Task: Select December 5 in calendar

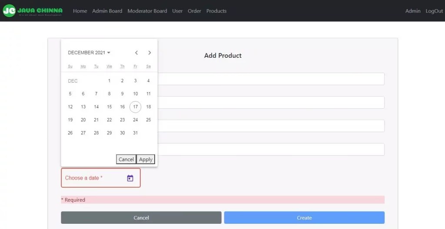Action: (x=70, y=94)
